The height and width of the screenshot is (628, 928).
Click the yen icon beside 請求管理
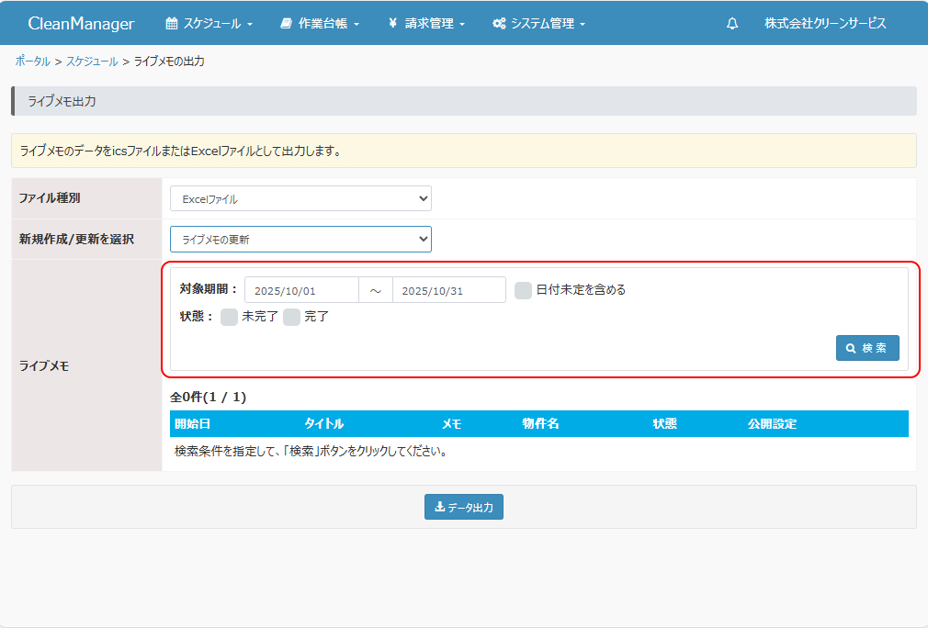(x=392, y=24)
